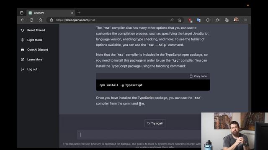Open the Favorites list icon
Image resolution: width=268 pixels, height=150 pixels.
(218, 20)
